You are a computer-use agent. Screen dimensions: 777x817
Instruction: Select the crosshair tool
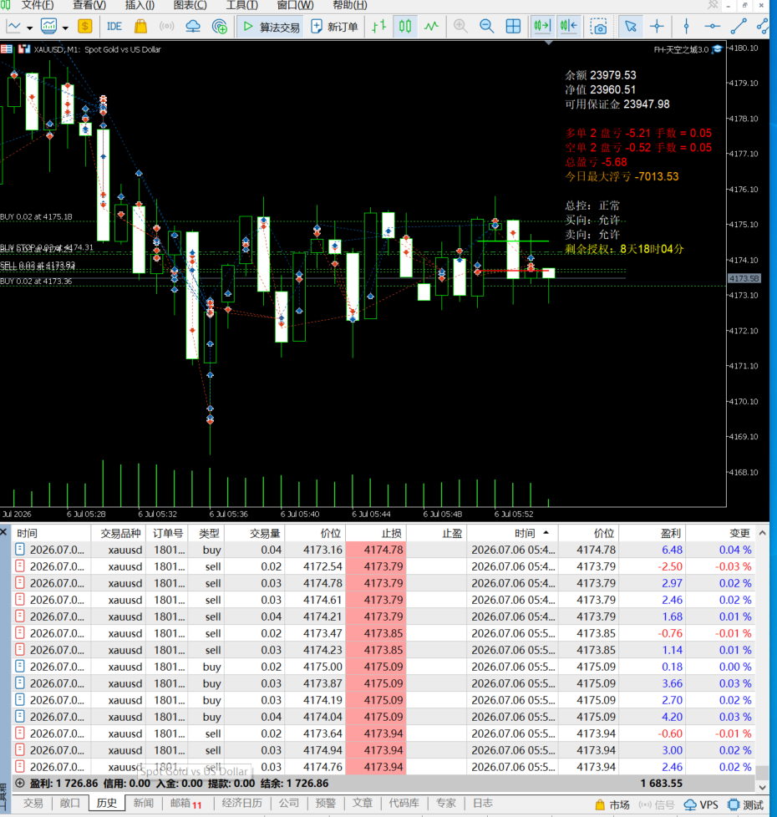coord(657,26)
